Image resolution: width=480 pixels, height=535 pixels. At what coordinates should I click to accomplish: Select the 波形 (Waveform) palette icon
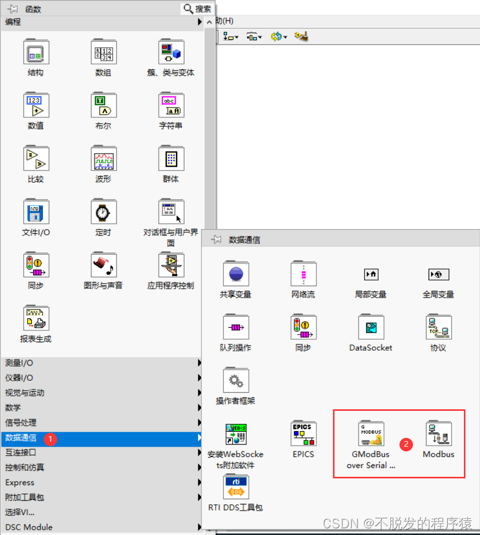click(103, 158)
